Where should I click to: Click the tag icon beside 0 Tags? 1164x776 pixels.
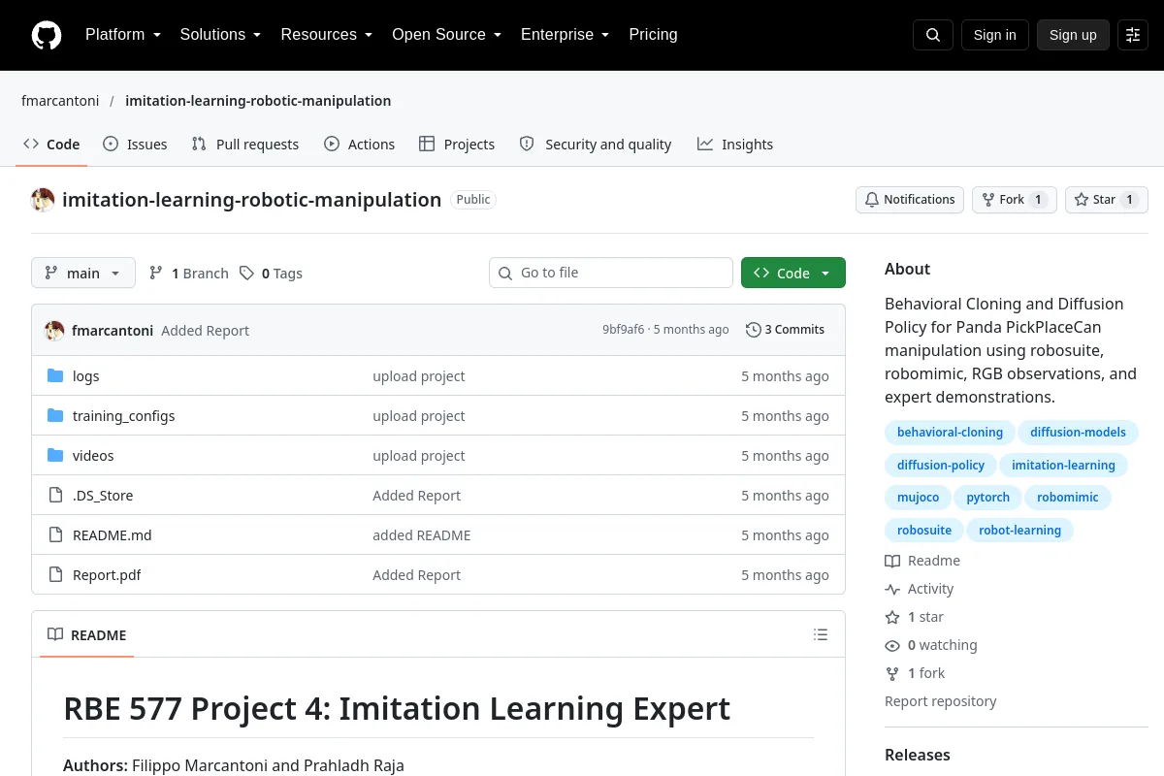tap(247, 274)
